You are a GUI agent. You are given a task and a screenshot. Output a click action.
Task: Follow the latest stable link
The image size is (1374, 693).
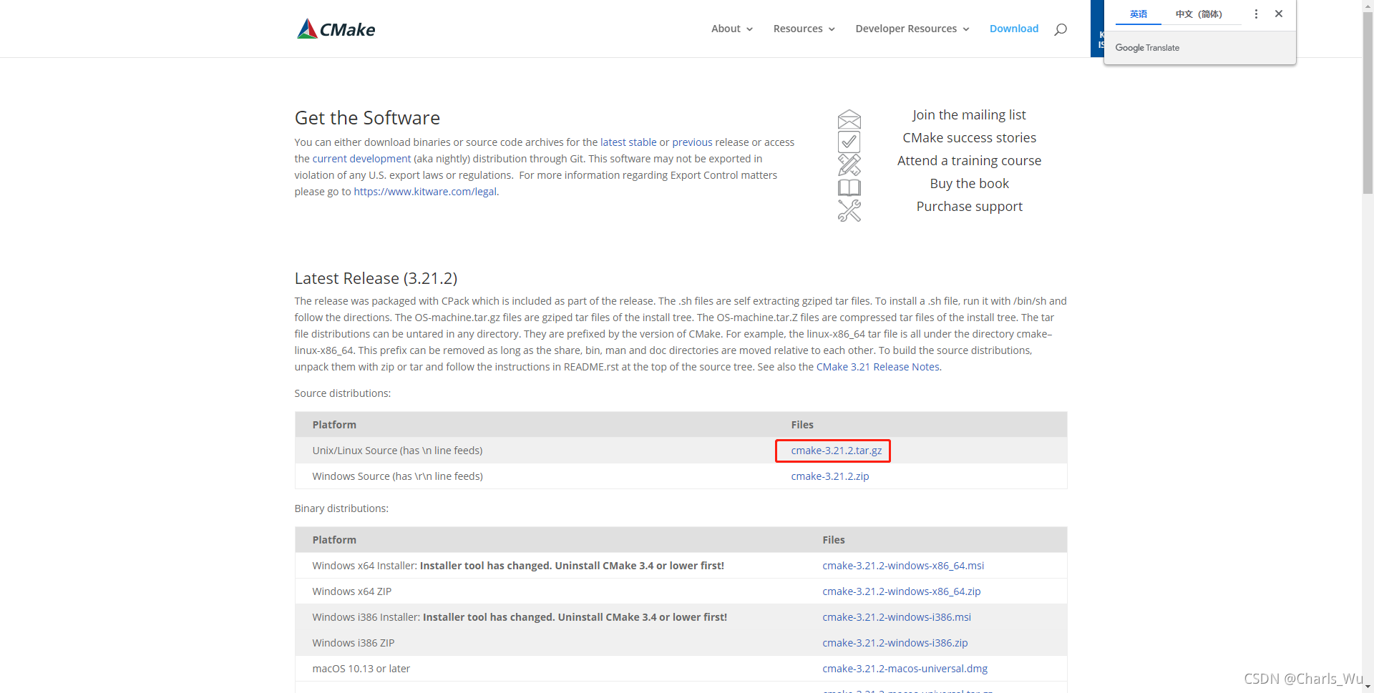[x=628, y=142]
